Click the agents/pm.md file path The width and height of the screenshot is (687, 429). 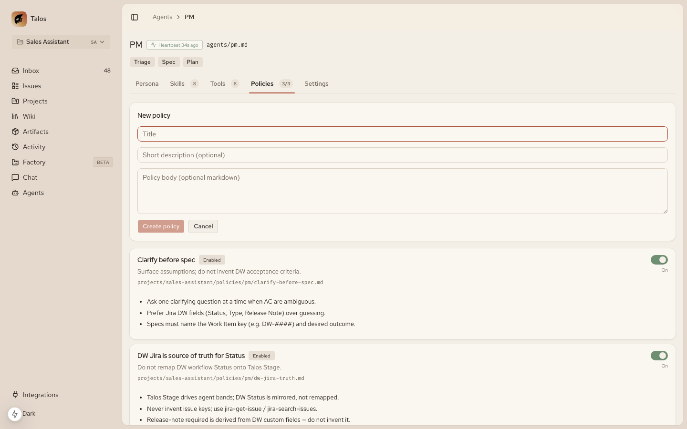pos(227,45)
